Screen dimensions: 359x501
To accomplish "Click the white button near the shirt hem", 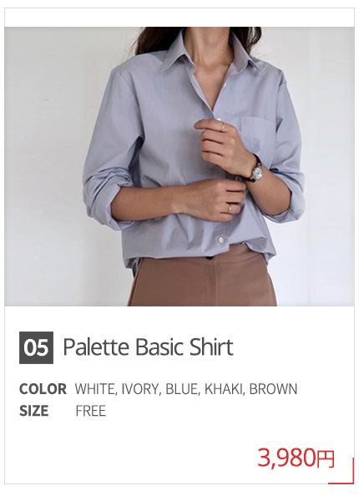I will [220, 239].
